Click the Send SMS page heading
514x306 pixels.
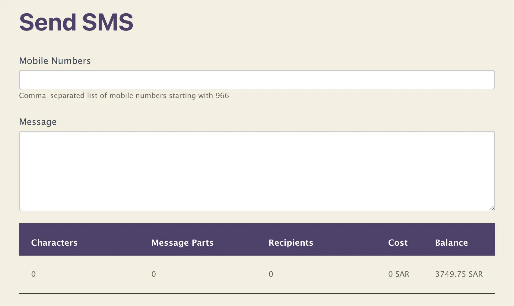[x=76, y=22]
